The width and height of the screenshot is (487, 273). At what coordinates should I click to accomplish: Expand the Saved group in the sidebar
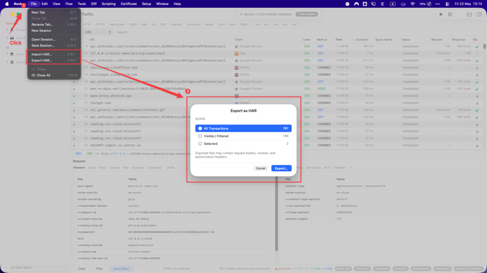(7, 38)
